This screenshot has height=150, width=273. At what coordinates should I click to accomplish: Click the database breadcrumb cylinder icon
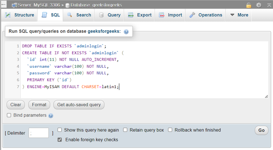click(67, 5)
